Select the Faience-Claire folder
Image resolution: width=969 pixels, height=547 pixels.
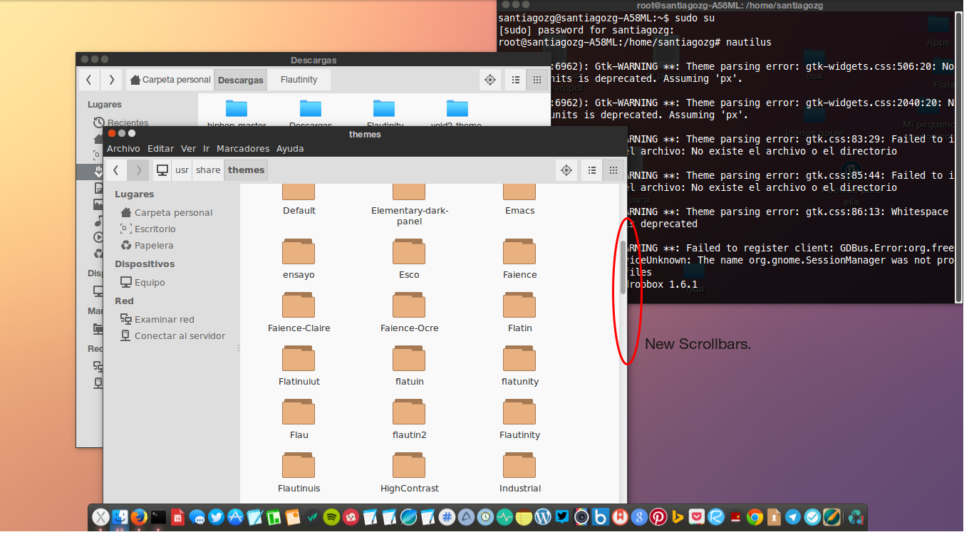(299, 312)
